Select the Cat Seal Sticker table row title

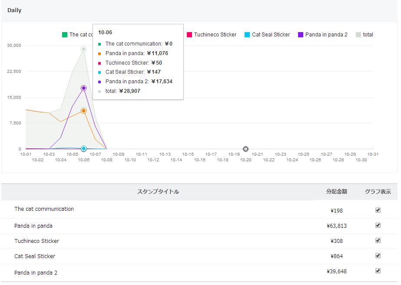(35, 256)
